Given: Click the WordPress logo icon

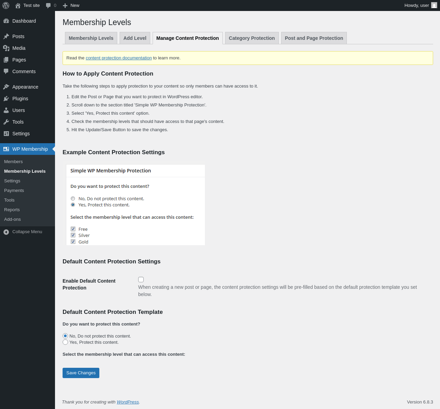Looking at the screenshot, I should click(6, 5).
